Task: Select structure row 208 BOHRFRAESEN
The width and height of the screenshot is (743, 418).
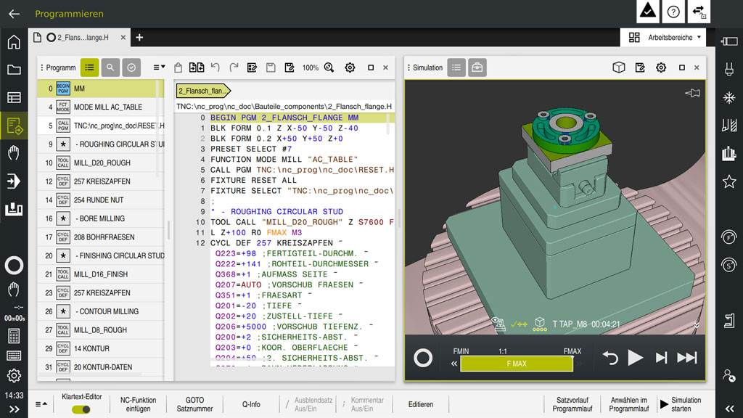Action: [x=101, y=237]
